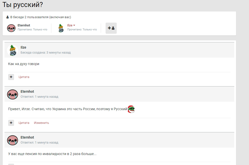Open the Eternhot author name in the second message
The width and height of the screenshot is (249, 165).
(x=27, y=92)
